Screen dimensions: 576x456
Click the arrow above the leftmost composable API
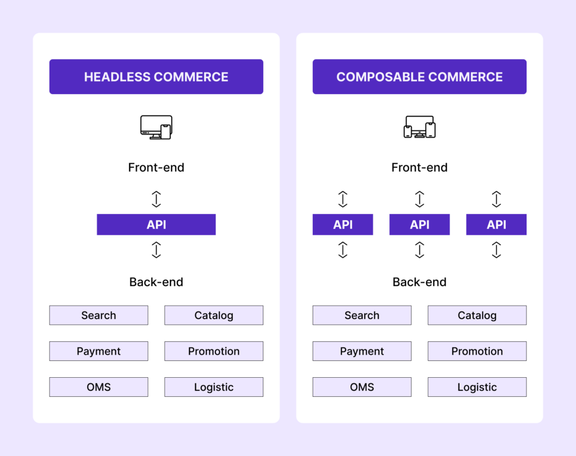point(343,199)
